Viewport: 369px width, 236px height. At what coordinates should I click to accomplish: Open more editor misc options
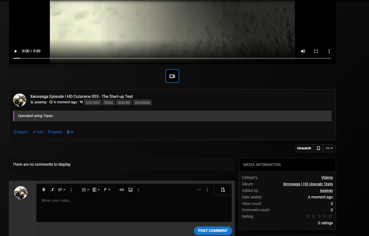[x=207, y=190]
